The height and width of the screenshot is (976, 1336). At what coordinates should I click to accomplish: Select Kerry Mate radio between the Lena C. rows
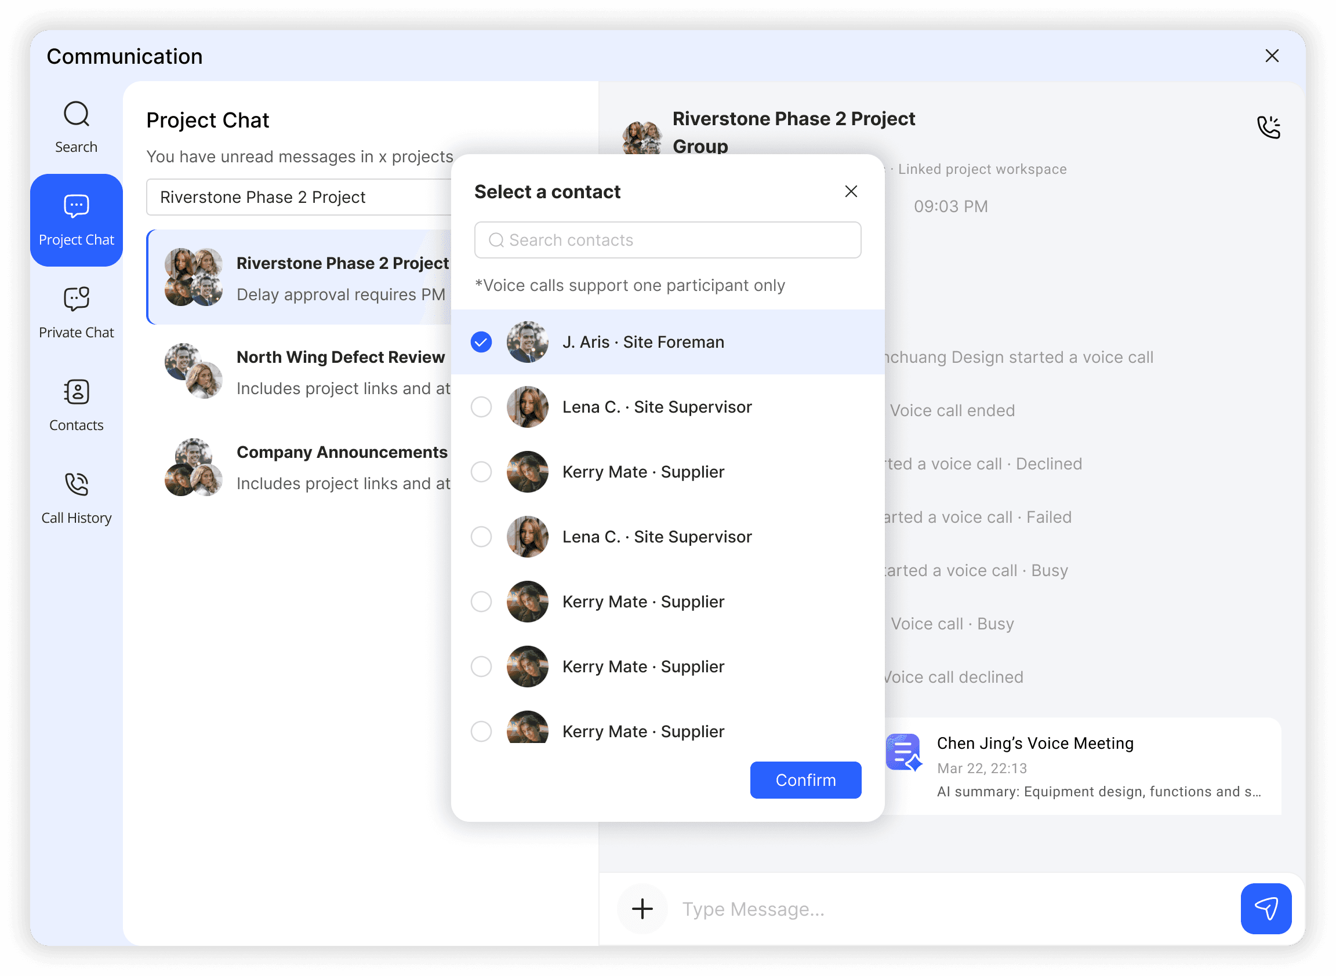(x=481, y=472)
